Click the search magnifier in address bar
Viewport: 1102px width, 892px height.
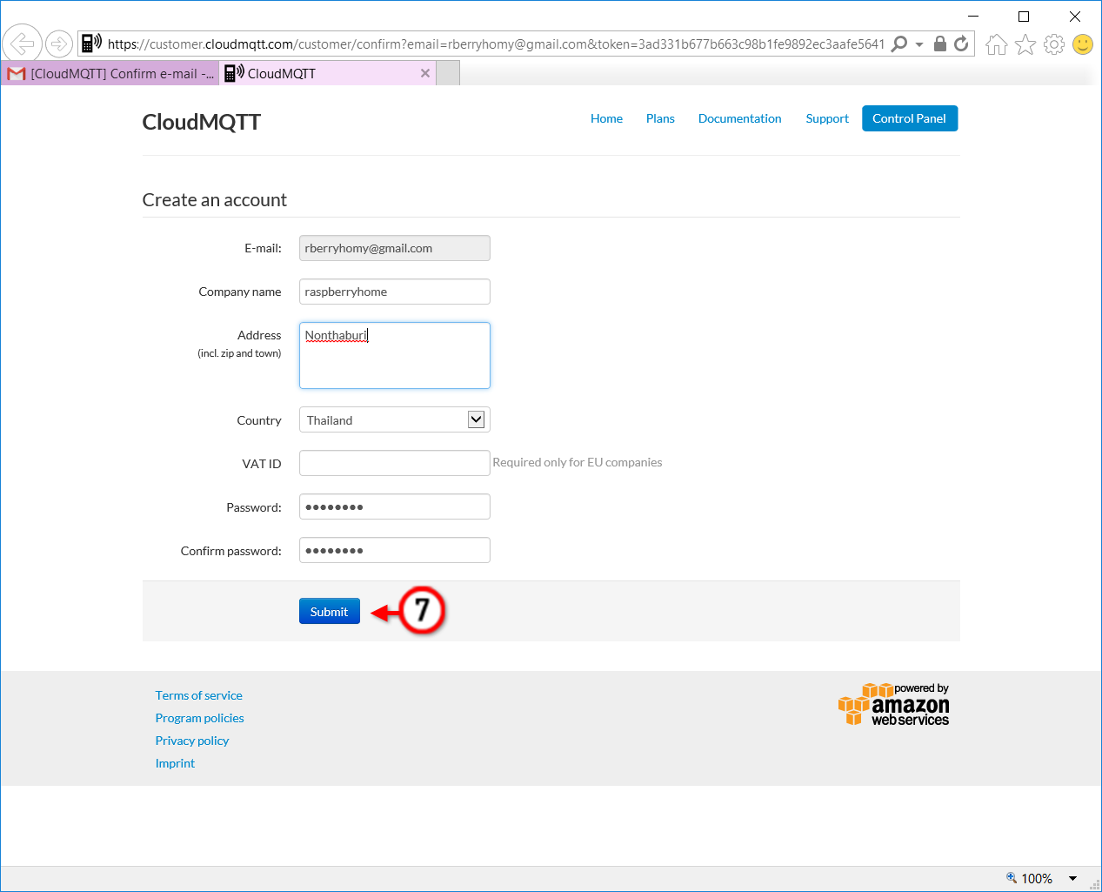899,44
